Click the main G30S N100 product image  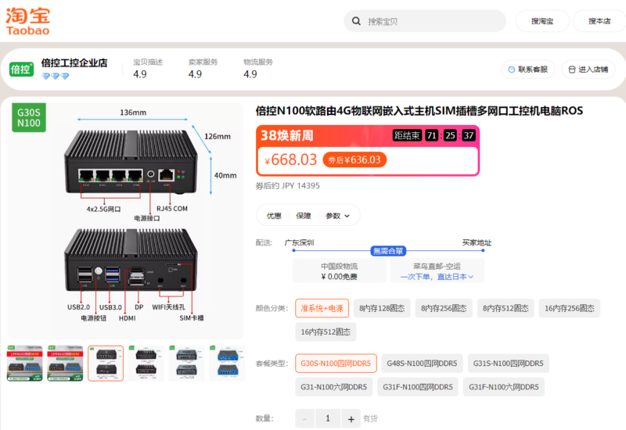coord(125,221)
